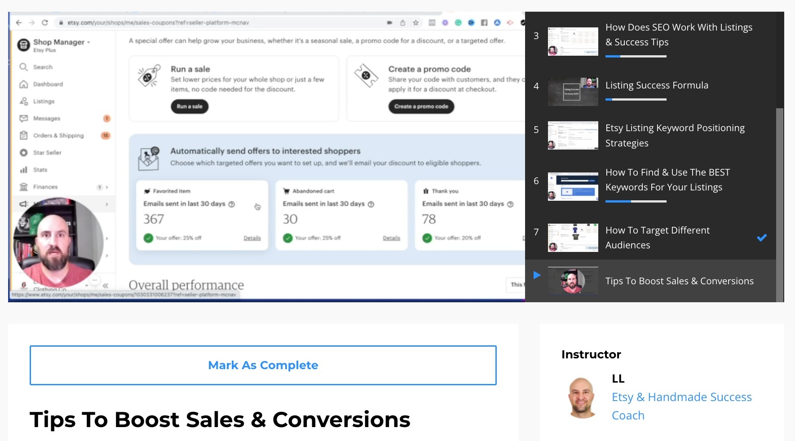The width and height of the screenshot is (795, 441).
Task: Click the Finances bank icon
Action: (24, 187)
